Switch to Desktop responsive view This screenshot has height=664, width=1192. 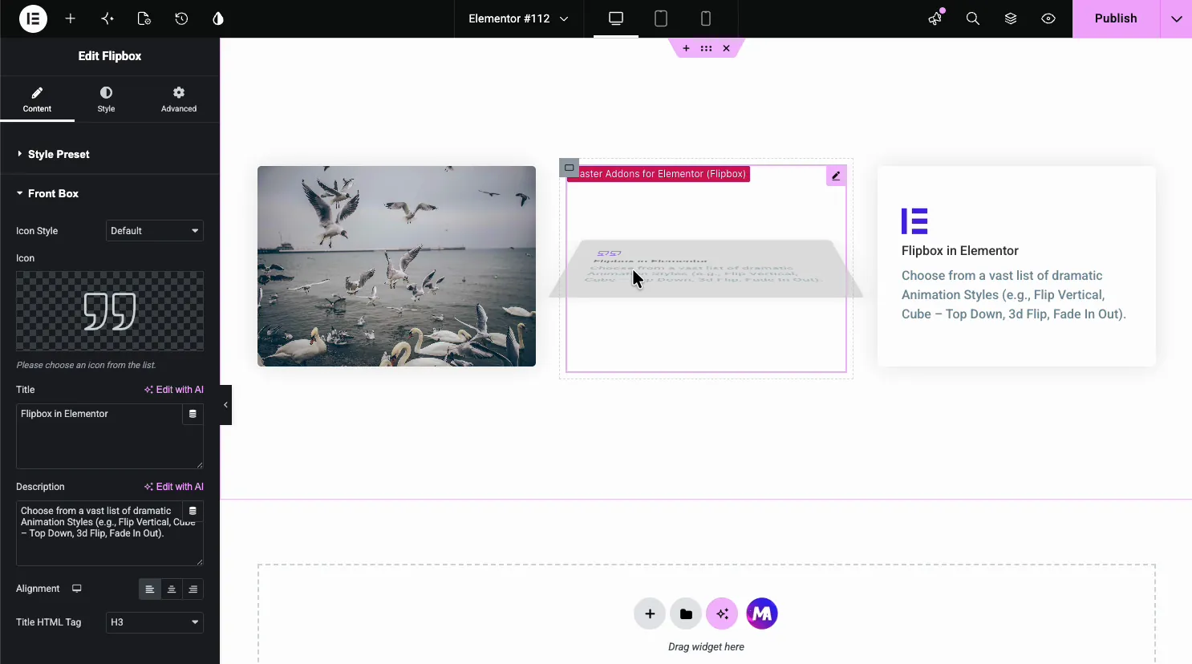pyautogui.click(x=616, y=18)
